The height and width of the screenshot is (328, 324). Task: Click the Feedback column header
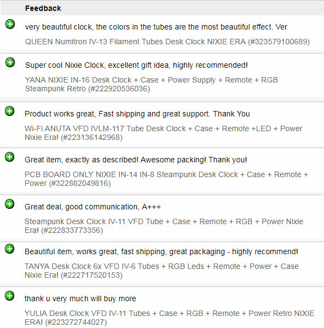43,8
